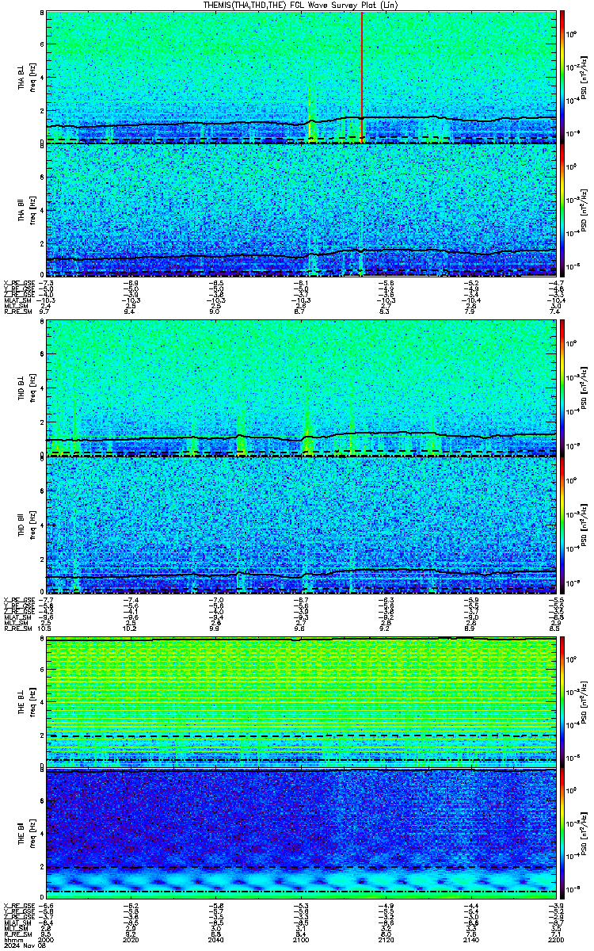Click the 'THA B⊥ freq [Hz]' axis label
Viewport: 594px width, 951px height.
click(26, 77)
